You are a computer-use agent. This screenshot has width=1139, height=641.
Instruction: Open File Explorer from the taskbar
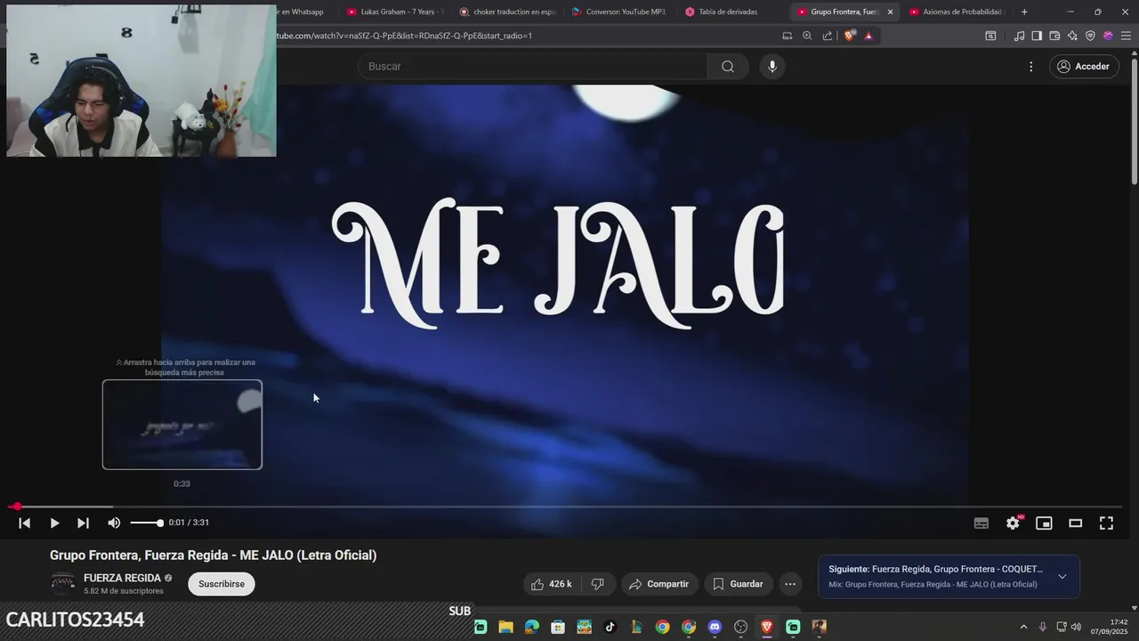tap(505, 627)
